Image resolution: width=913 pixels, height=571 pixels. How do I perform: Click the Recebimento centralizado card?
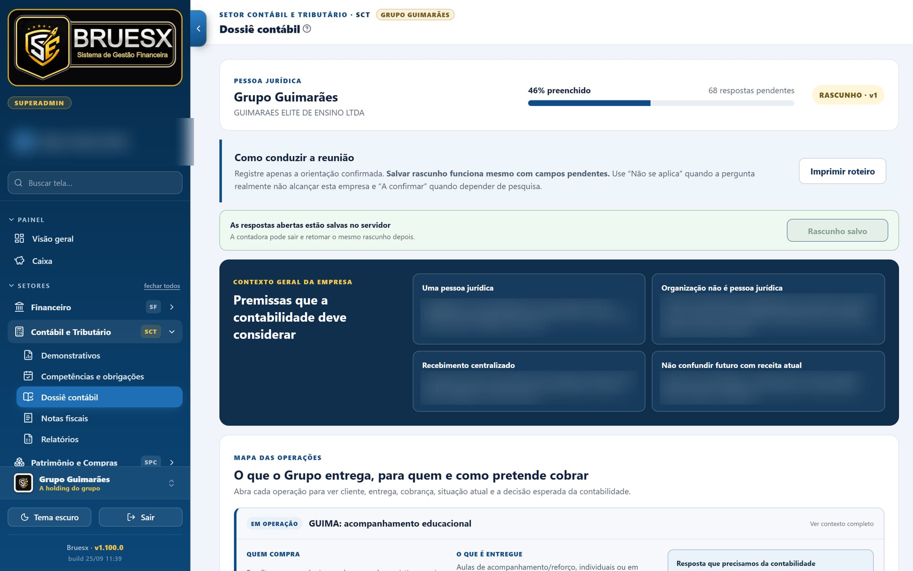(x=529, y=382)
